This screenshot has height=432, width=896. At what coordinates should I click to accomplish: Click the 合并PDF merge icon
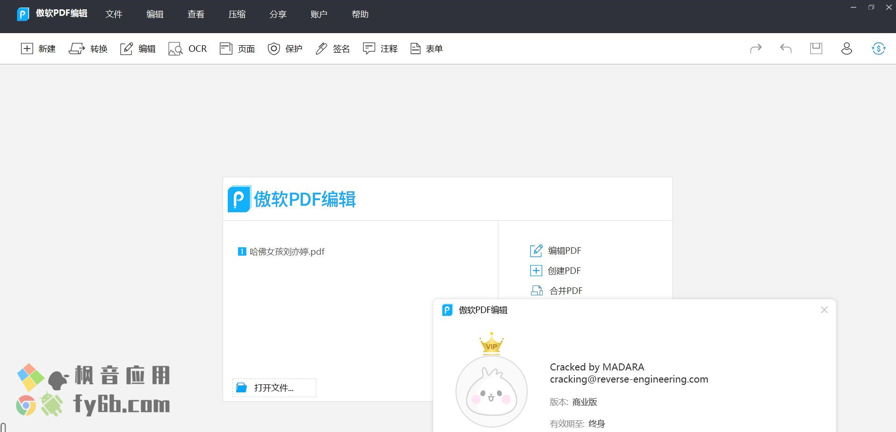pos(537,291)
